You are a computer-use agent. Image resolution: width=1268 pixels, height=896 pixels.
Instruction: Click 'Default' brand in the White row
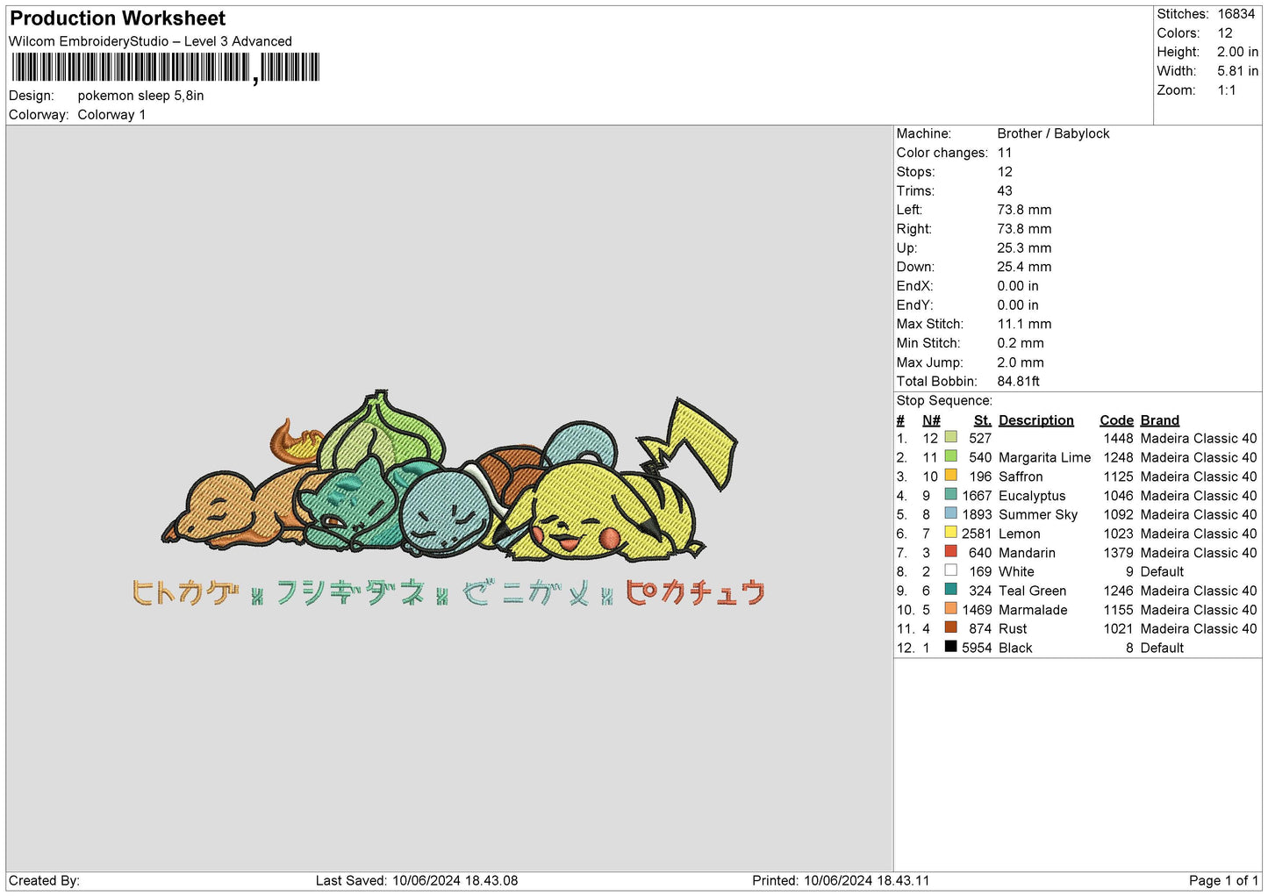(1162, 571)
